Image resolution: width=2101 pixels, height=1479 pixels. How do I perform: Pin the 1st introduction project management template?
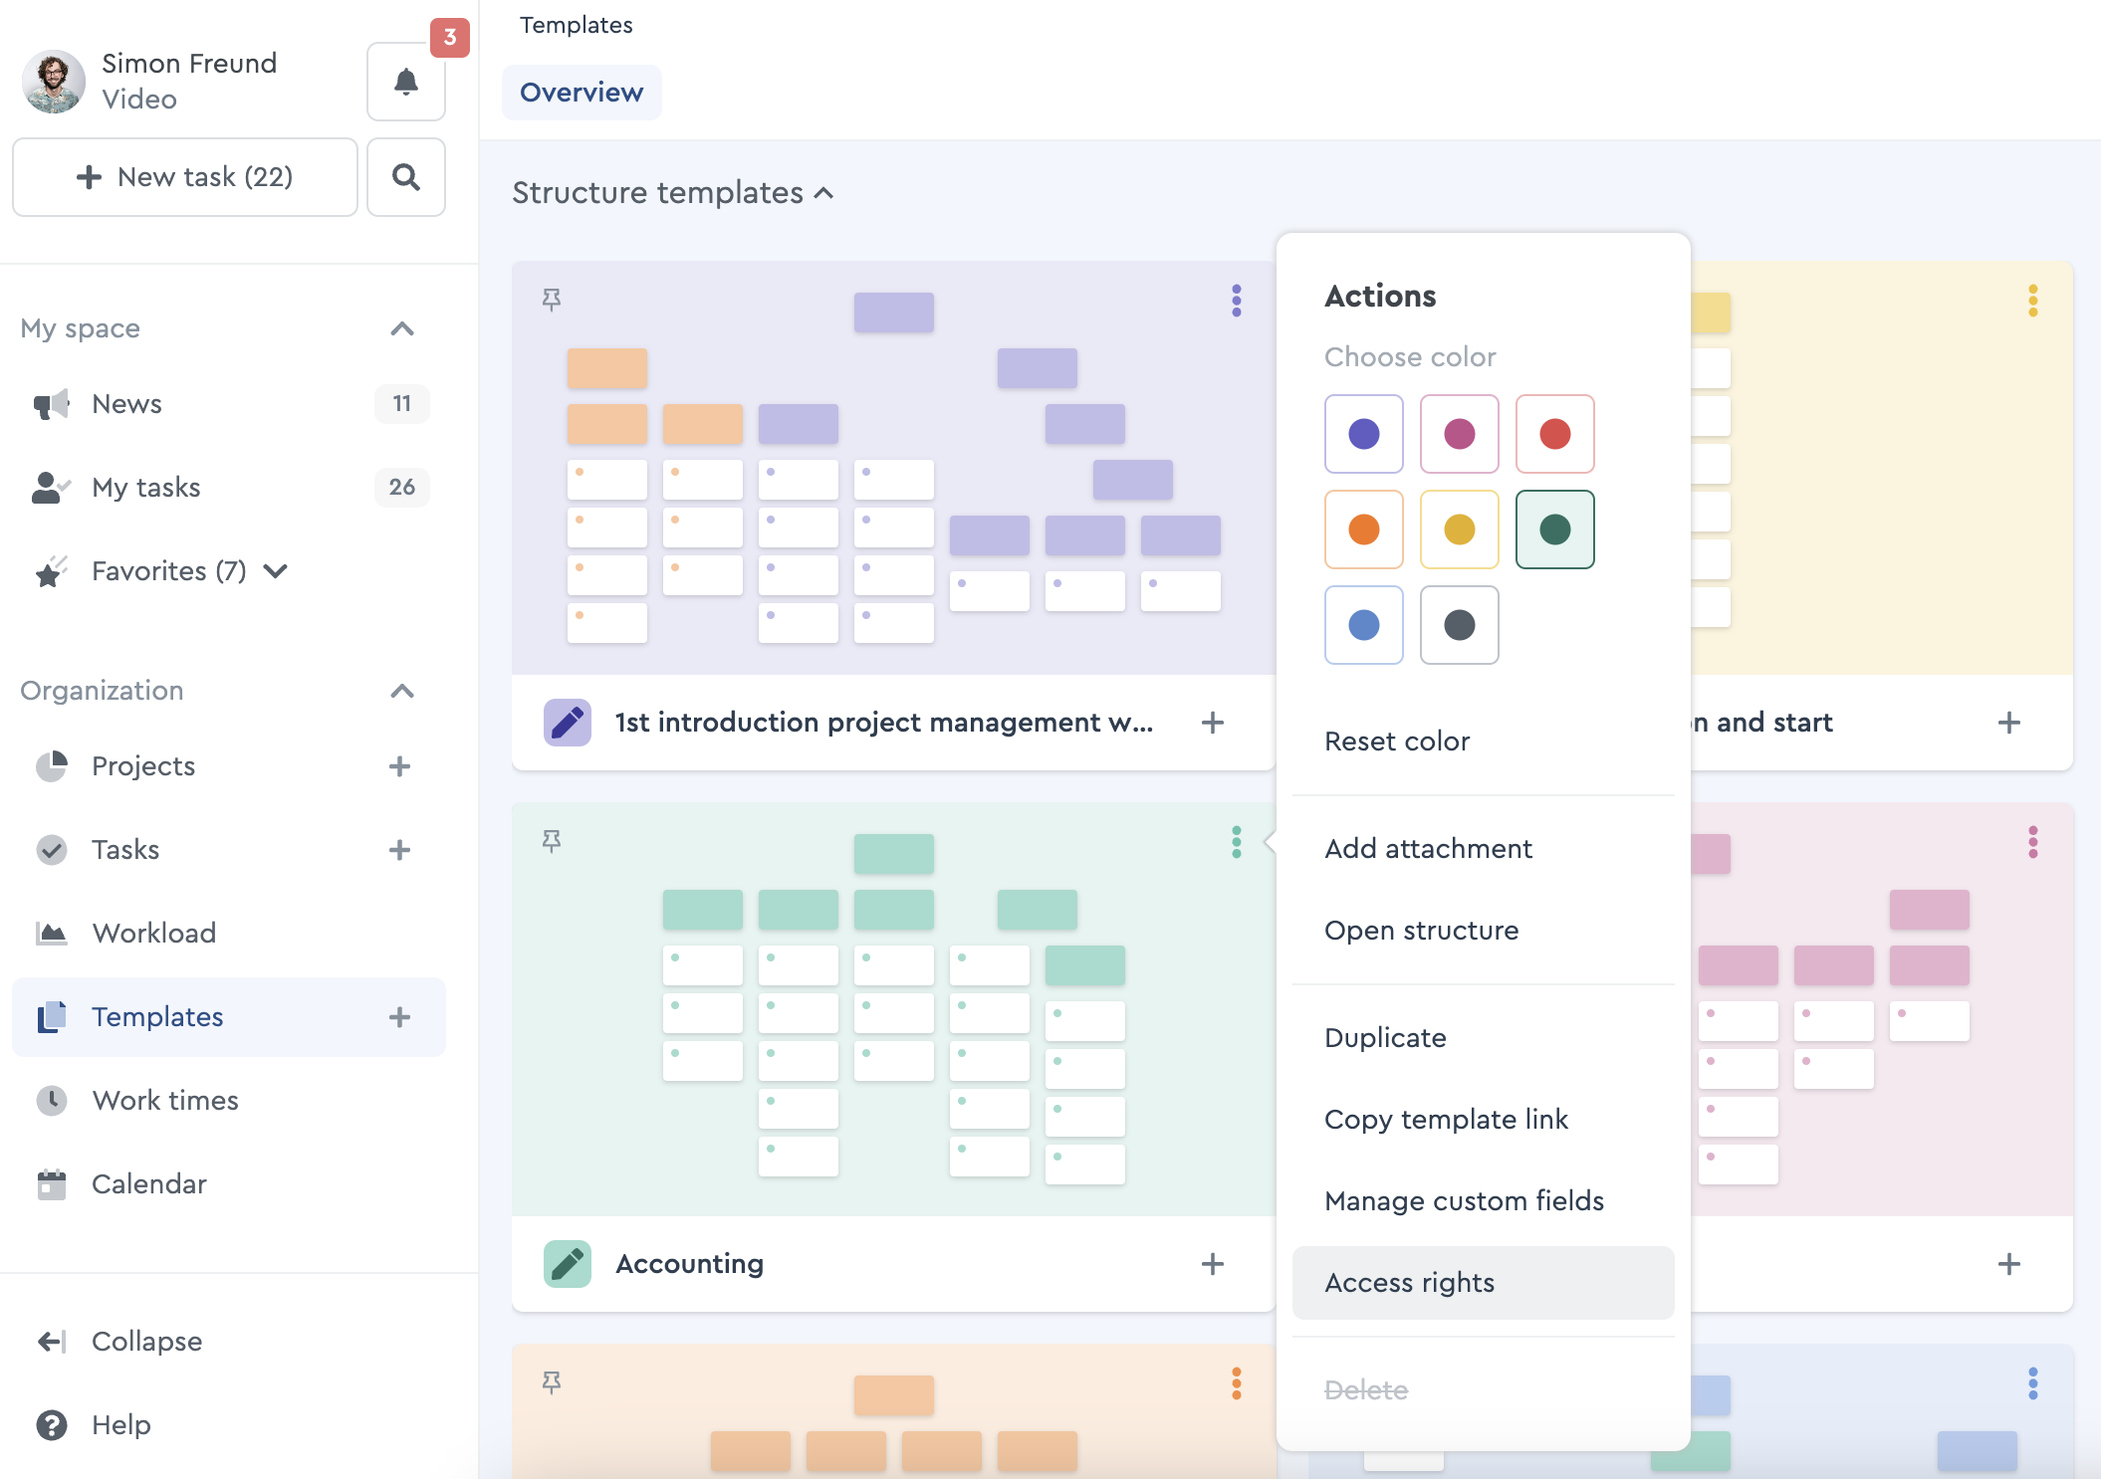tap(552, 300)
